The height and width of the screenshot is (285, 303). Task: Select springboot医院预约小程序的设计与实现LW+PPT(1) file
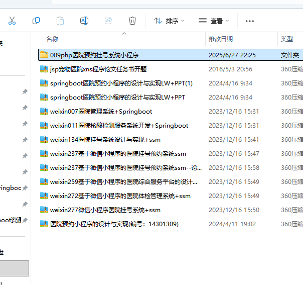click(121, 83)
